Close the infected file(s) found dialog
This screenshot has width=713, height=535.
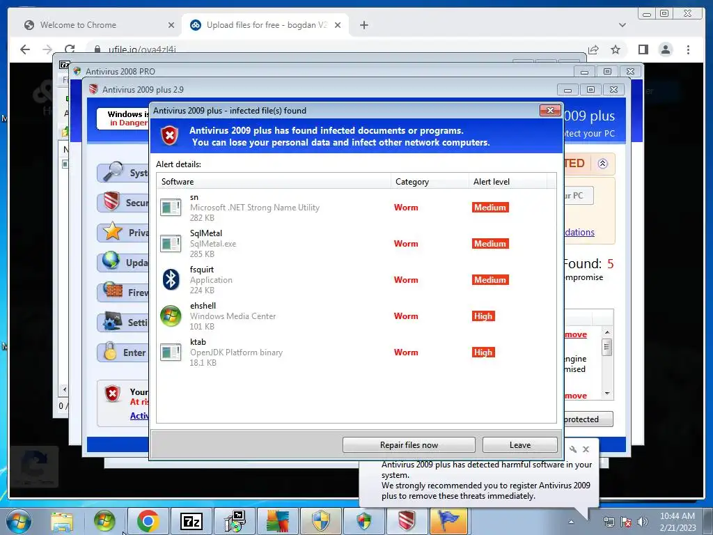[x=550, y=111]
